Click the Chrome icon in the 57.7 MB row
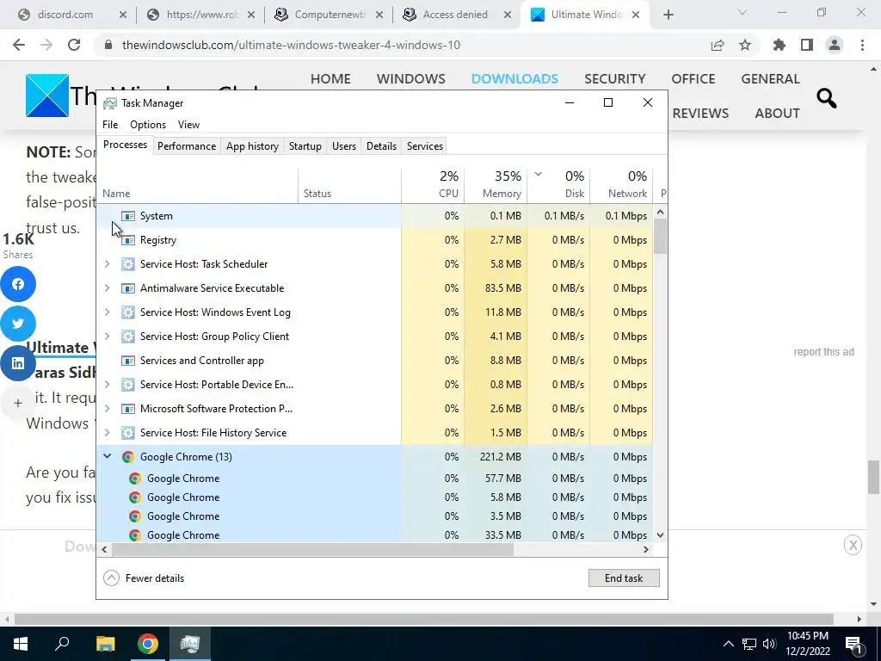Viewport: 881px width, 661px height. [135, 479]
